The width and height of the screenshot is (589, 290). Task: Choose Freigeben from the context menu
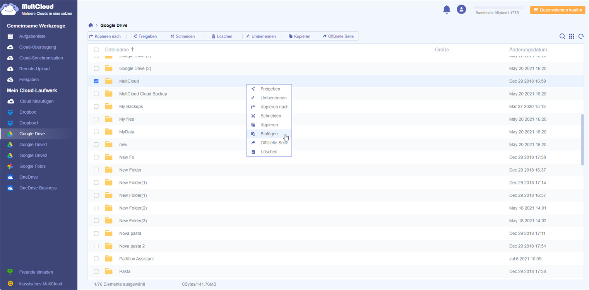click(269, 89)
